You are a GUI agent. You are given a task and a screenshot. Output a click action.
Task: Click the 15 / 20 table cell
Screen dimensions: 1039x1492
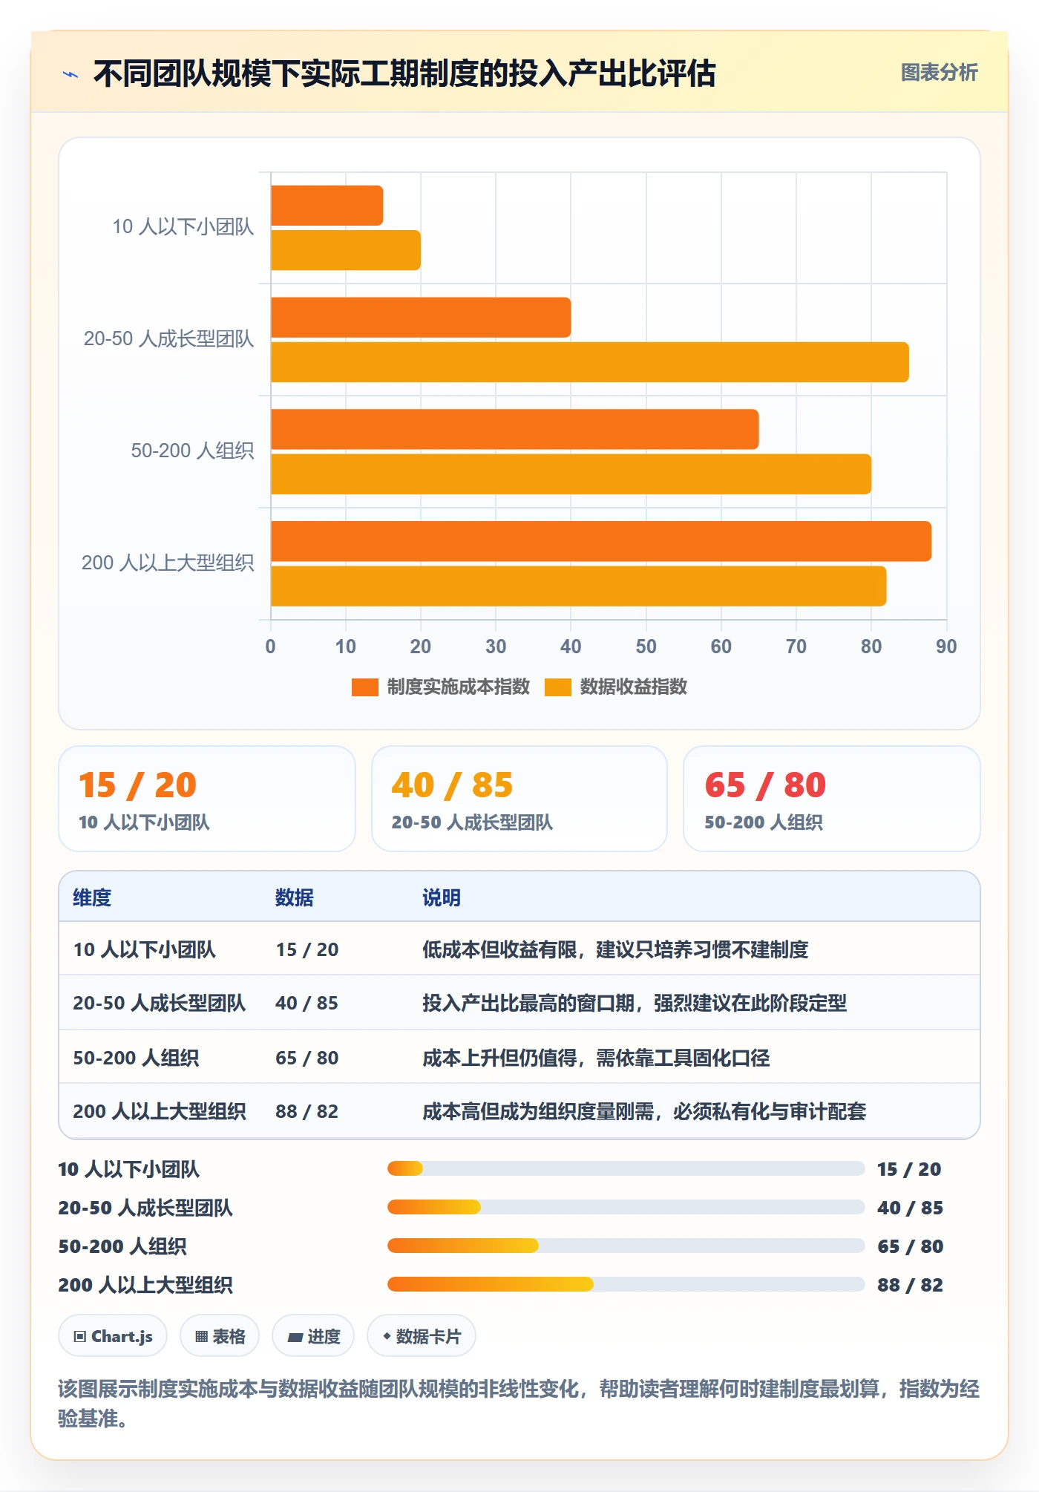click(307, 949)
